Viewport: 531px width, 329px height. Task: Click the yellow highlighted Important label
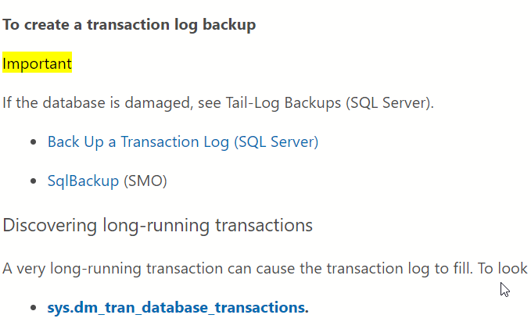coord(37,63)
